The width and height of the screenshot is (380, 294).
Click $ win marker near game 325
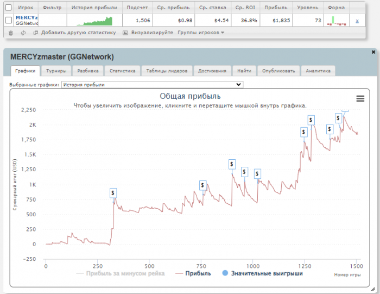113,193
